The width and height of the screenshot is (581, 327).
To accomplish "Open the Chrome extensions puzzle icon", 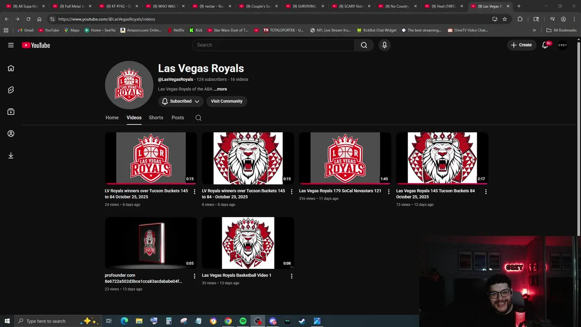I will click(x=520, y=19).
